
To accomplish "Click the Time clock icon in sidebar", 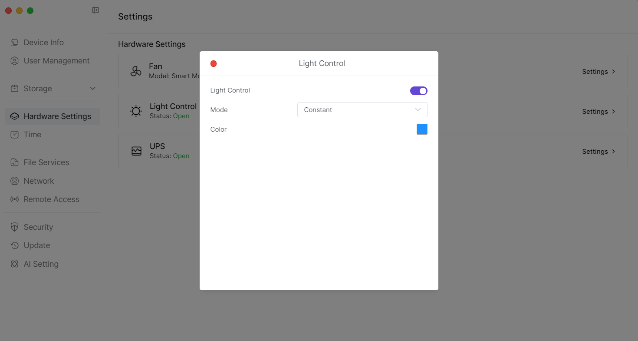I will click(15, 135).
